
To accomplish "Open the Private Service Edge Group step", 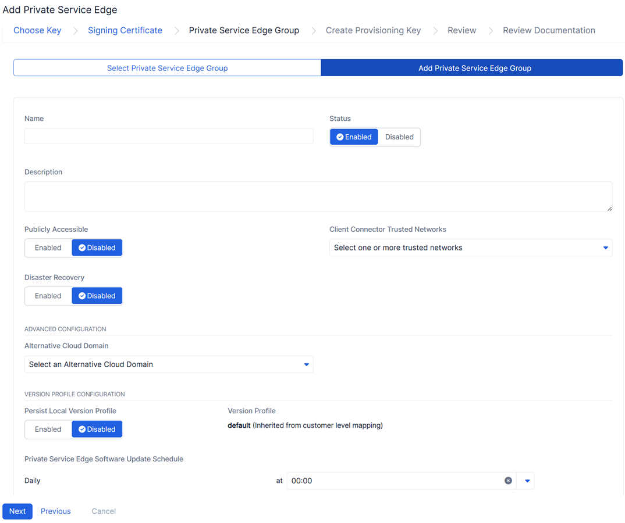I will click(244, 30).
